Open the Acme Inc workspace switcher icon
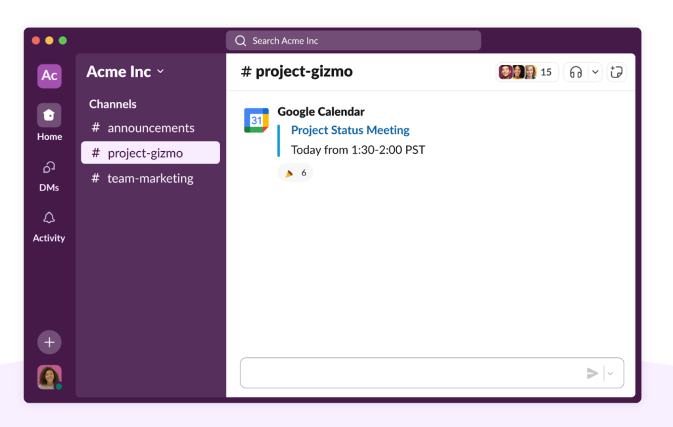 click(49, 76)
